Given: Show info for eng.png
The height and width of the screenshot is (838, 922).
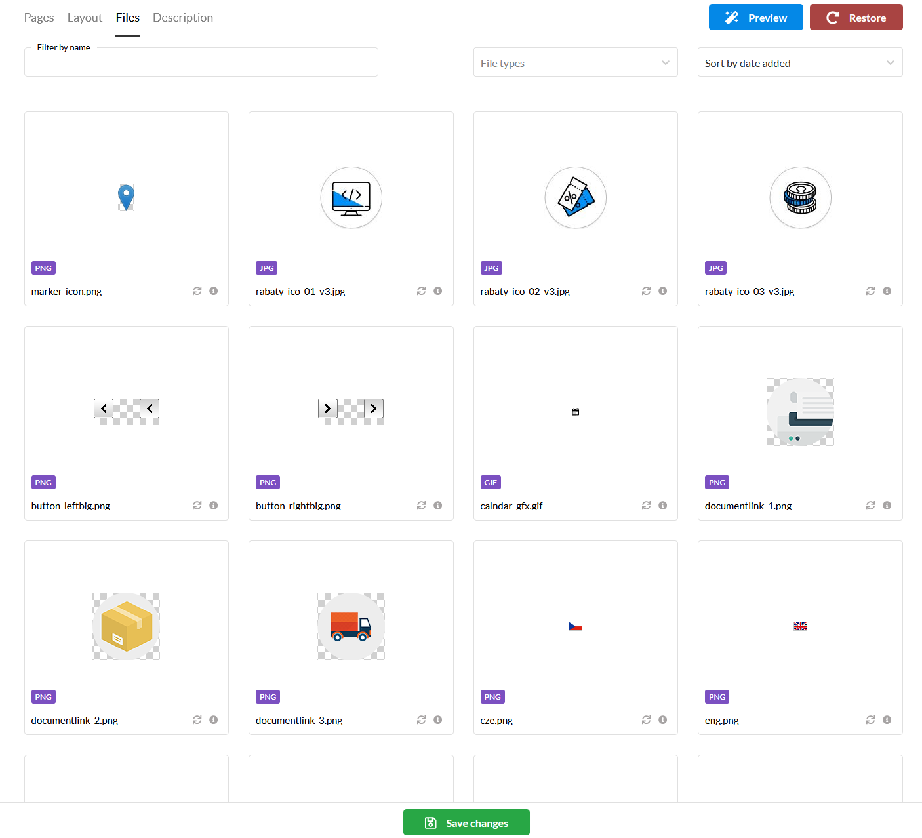Looking at the screenshot, I should click(x=887, y=720).
